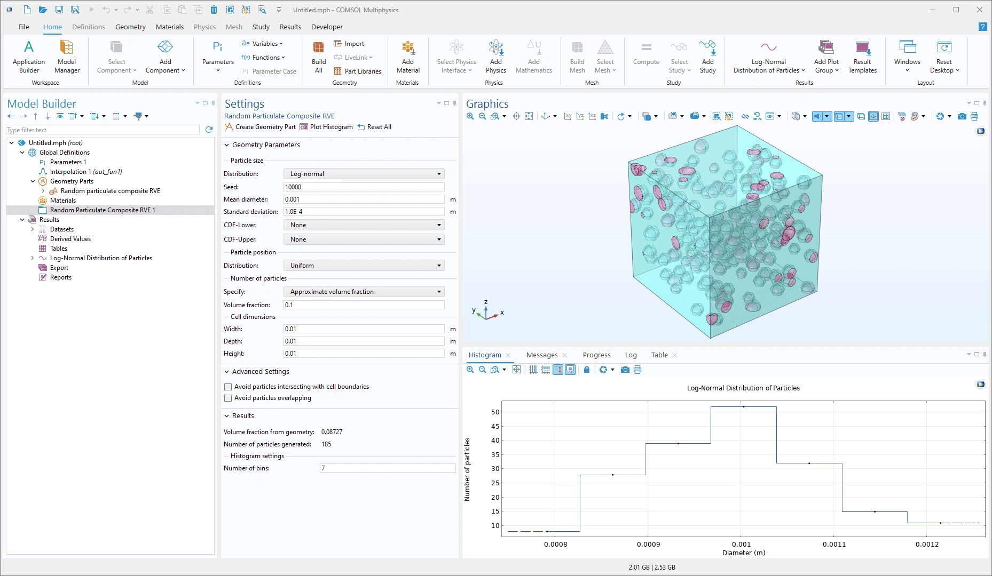Enable Avoid particles intersecting with cell boundaries
This screenshot has height=576, width=992.
[229, 387]
